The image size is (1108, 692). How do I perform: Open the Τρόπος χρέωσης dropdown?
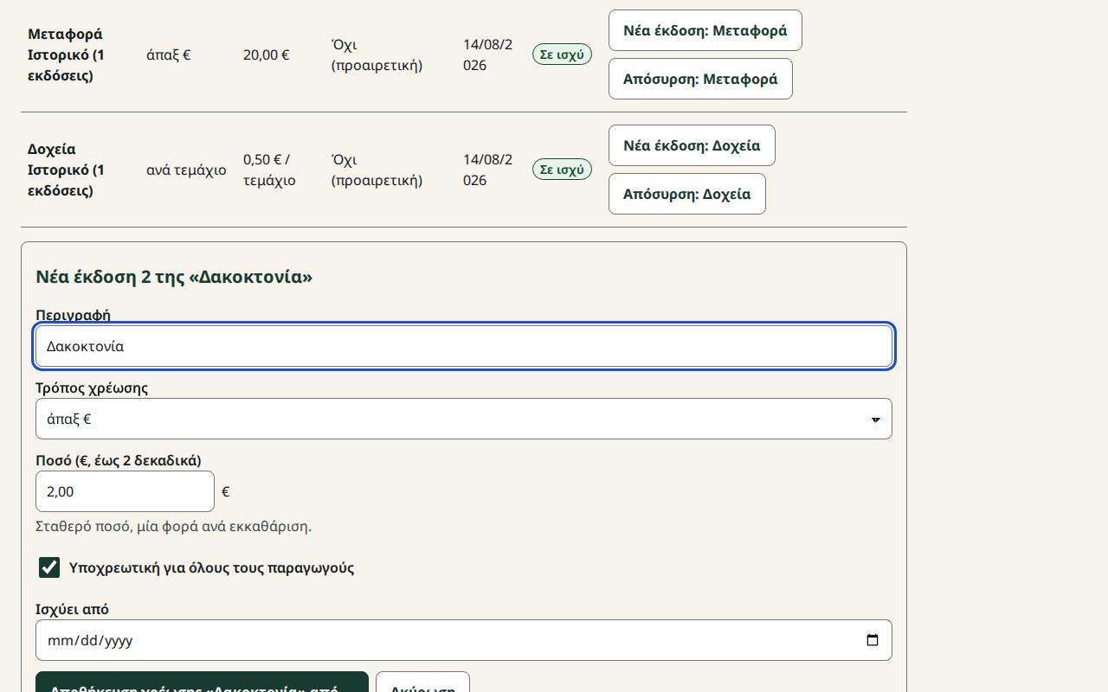point(464,419)
